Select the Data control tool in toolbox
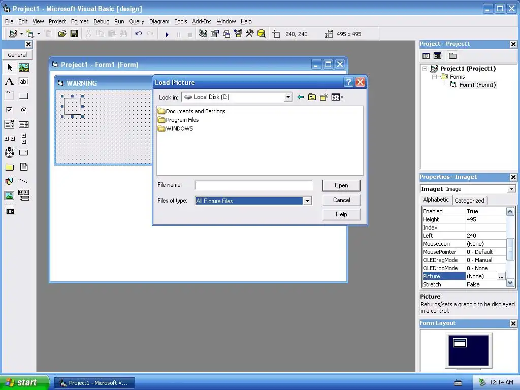The width and height of the screenshot is (520, 390). coord(23,196)
